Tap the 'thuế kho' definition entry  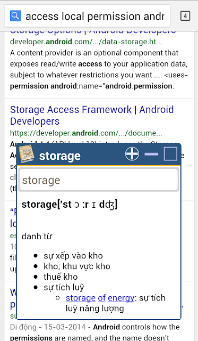coord(61,277)
